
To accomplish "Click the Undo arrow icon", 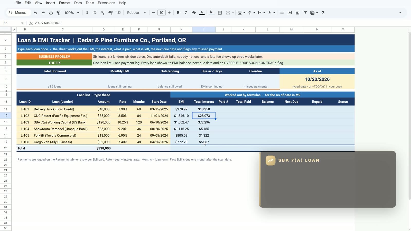I will point(35,13).
